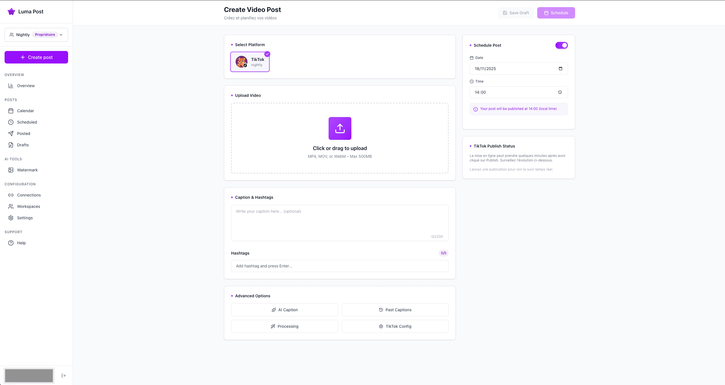725x385 pixels.
Task: Click the AI Caption button
Action: click(284, 310)
